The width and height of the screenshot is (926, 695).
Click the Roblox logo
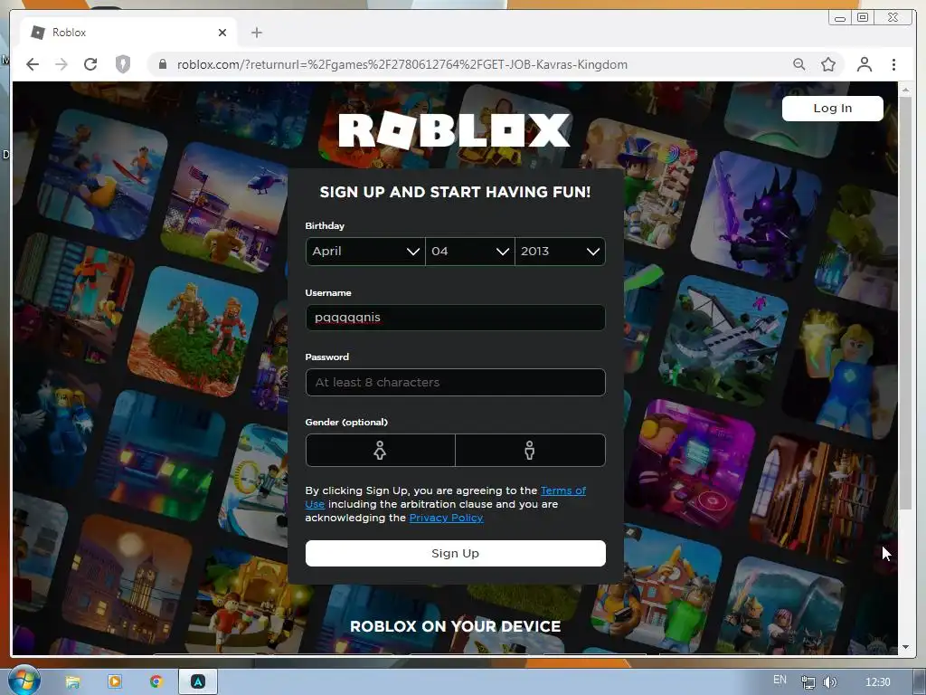tap(454, 130)
